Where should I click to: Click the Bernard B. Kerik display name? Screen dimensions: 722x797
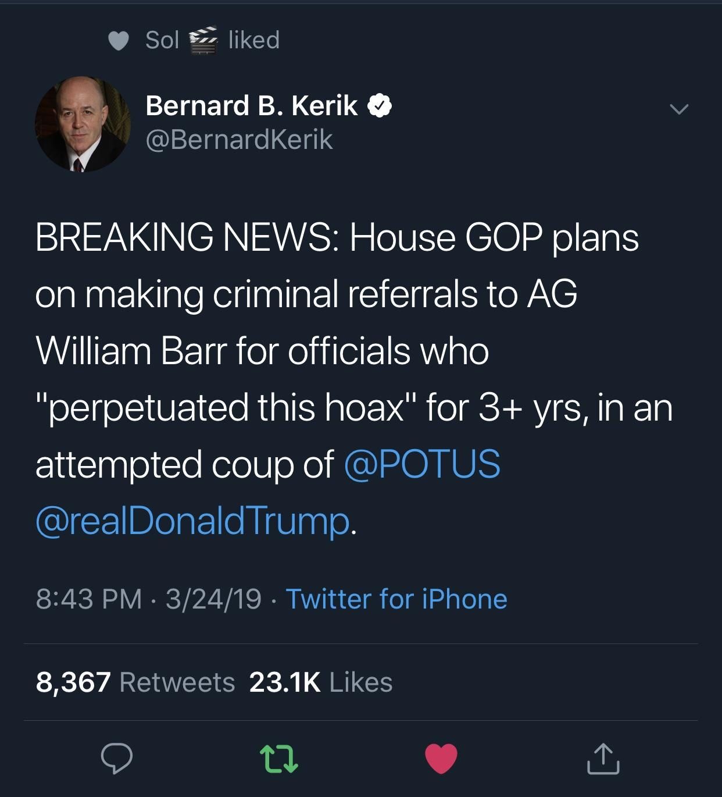pos(251,106)
